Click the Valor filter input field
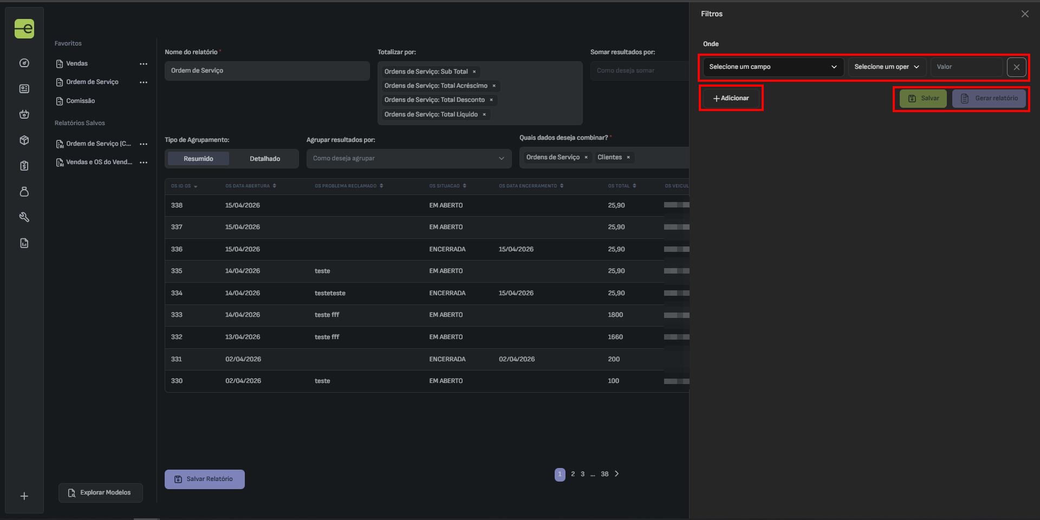Viewport: 1040px width, 520px height. click(966, 67)
